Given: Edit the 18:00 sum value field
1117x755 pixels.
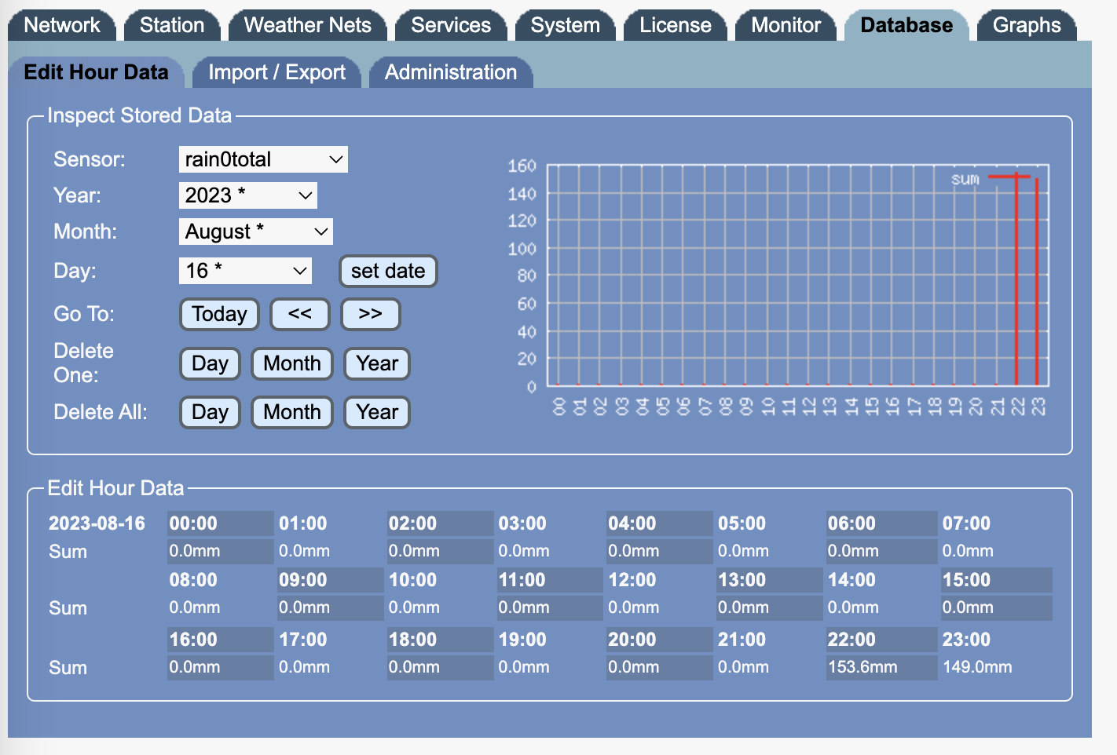Looking at the screenshot, I should pyautogui.click(x=441, y=667).
